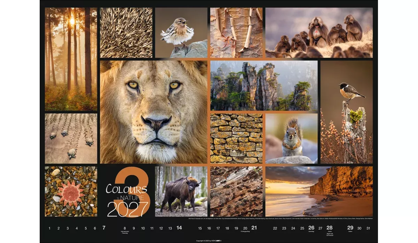Select calendar day 17
The image size is (418, 243).
point(218,228)
